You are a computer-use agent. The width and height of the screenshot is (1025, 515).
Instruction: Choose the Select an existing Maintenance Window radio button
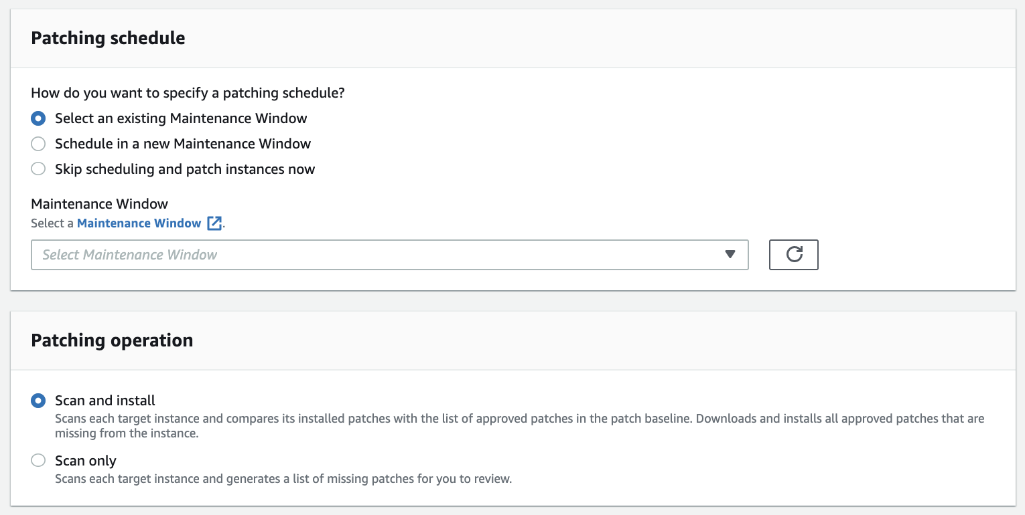pyautogui.click(x=39, y=118)
